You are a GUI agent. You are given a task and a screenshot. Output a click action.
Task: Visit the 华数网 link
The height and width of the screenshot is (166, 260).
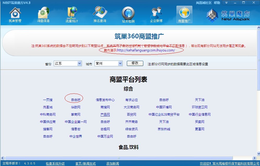point(76,107)
